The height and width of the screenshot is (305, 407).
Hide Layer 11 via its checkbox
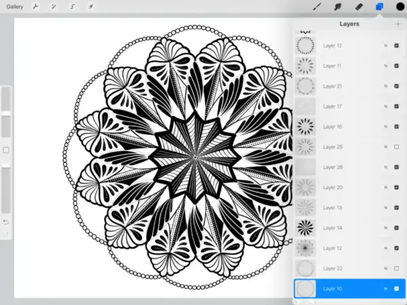tap(396, 66)
